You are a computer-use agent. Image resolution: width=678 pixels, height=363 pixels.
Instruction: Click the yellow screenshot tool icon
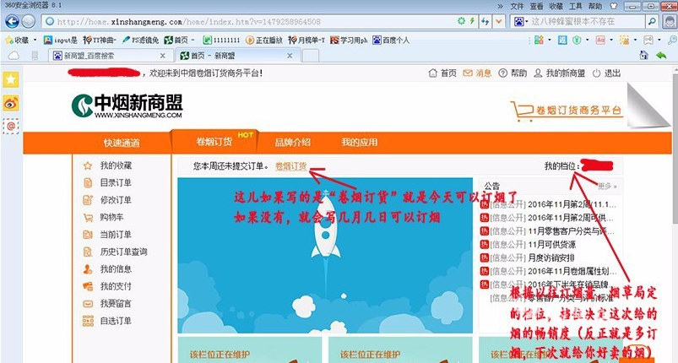click(624, 41)
